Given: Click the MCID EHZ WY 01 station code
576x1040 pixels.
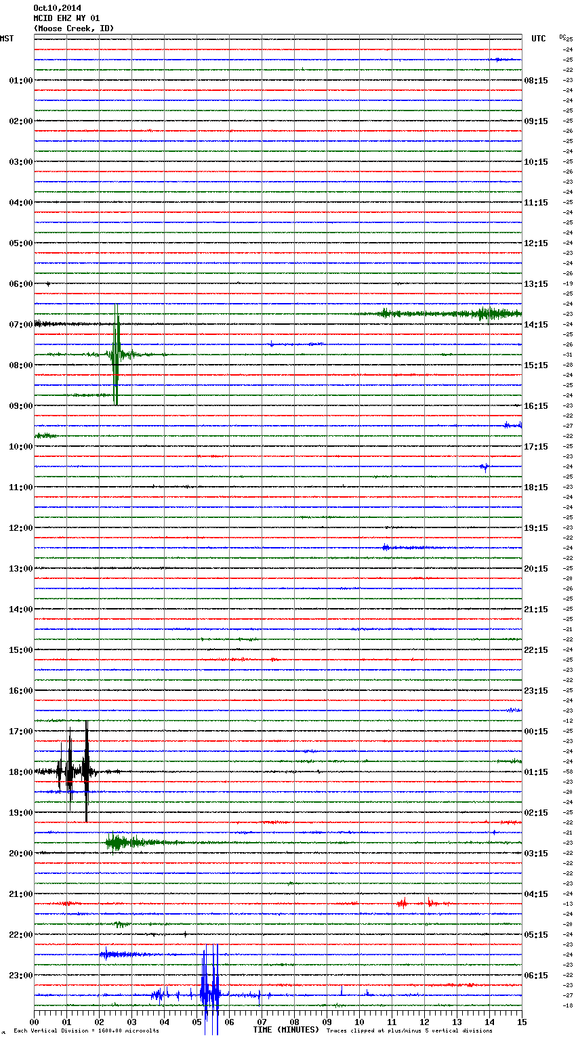Looking at the screenshot, I should pos(66,18).
